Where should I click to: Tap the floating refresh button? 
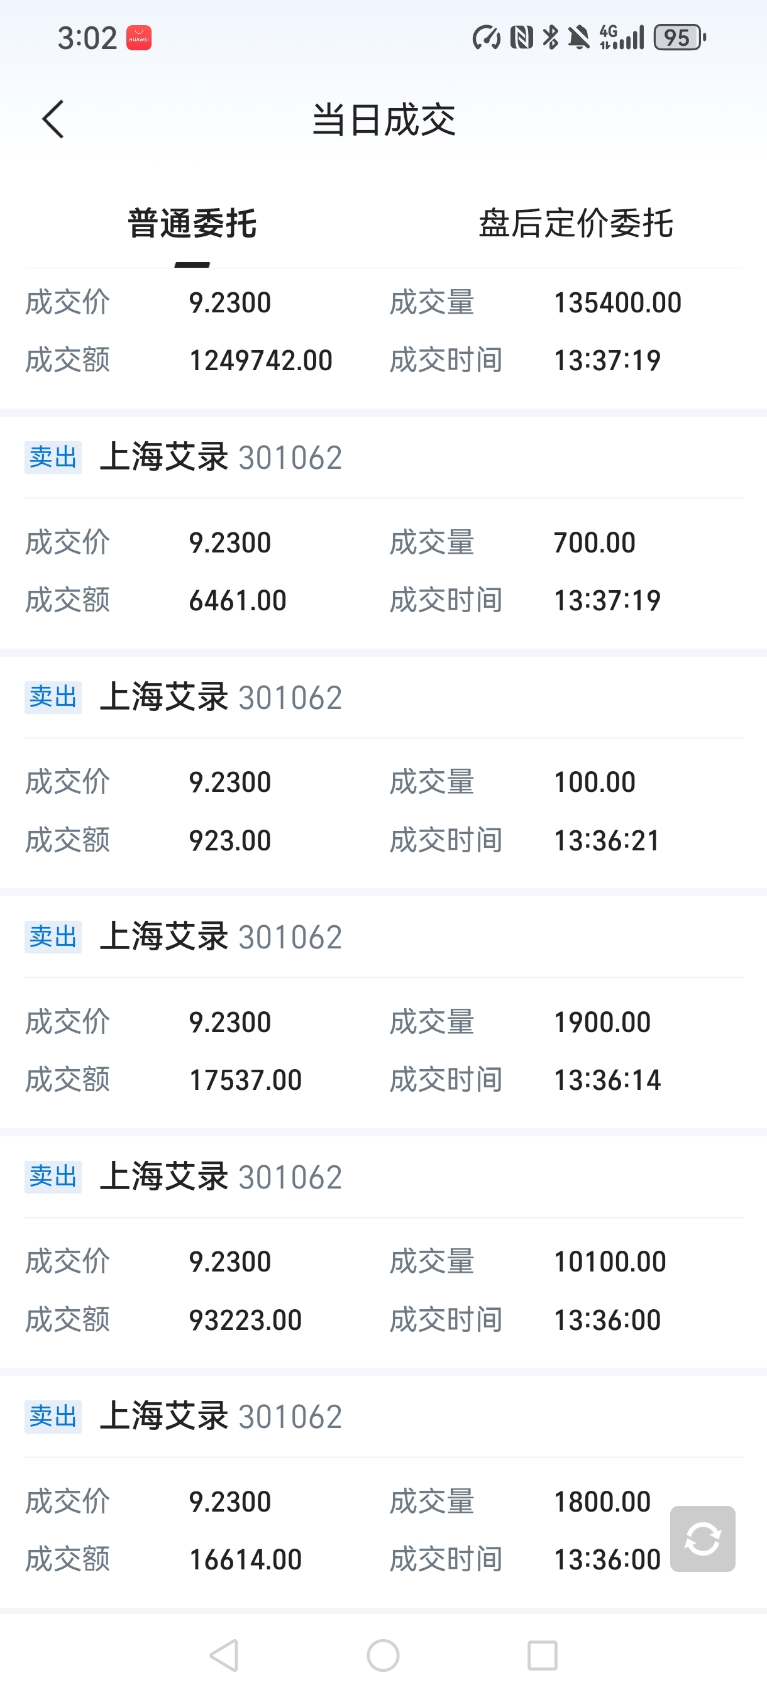tap(702, 1538)
